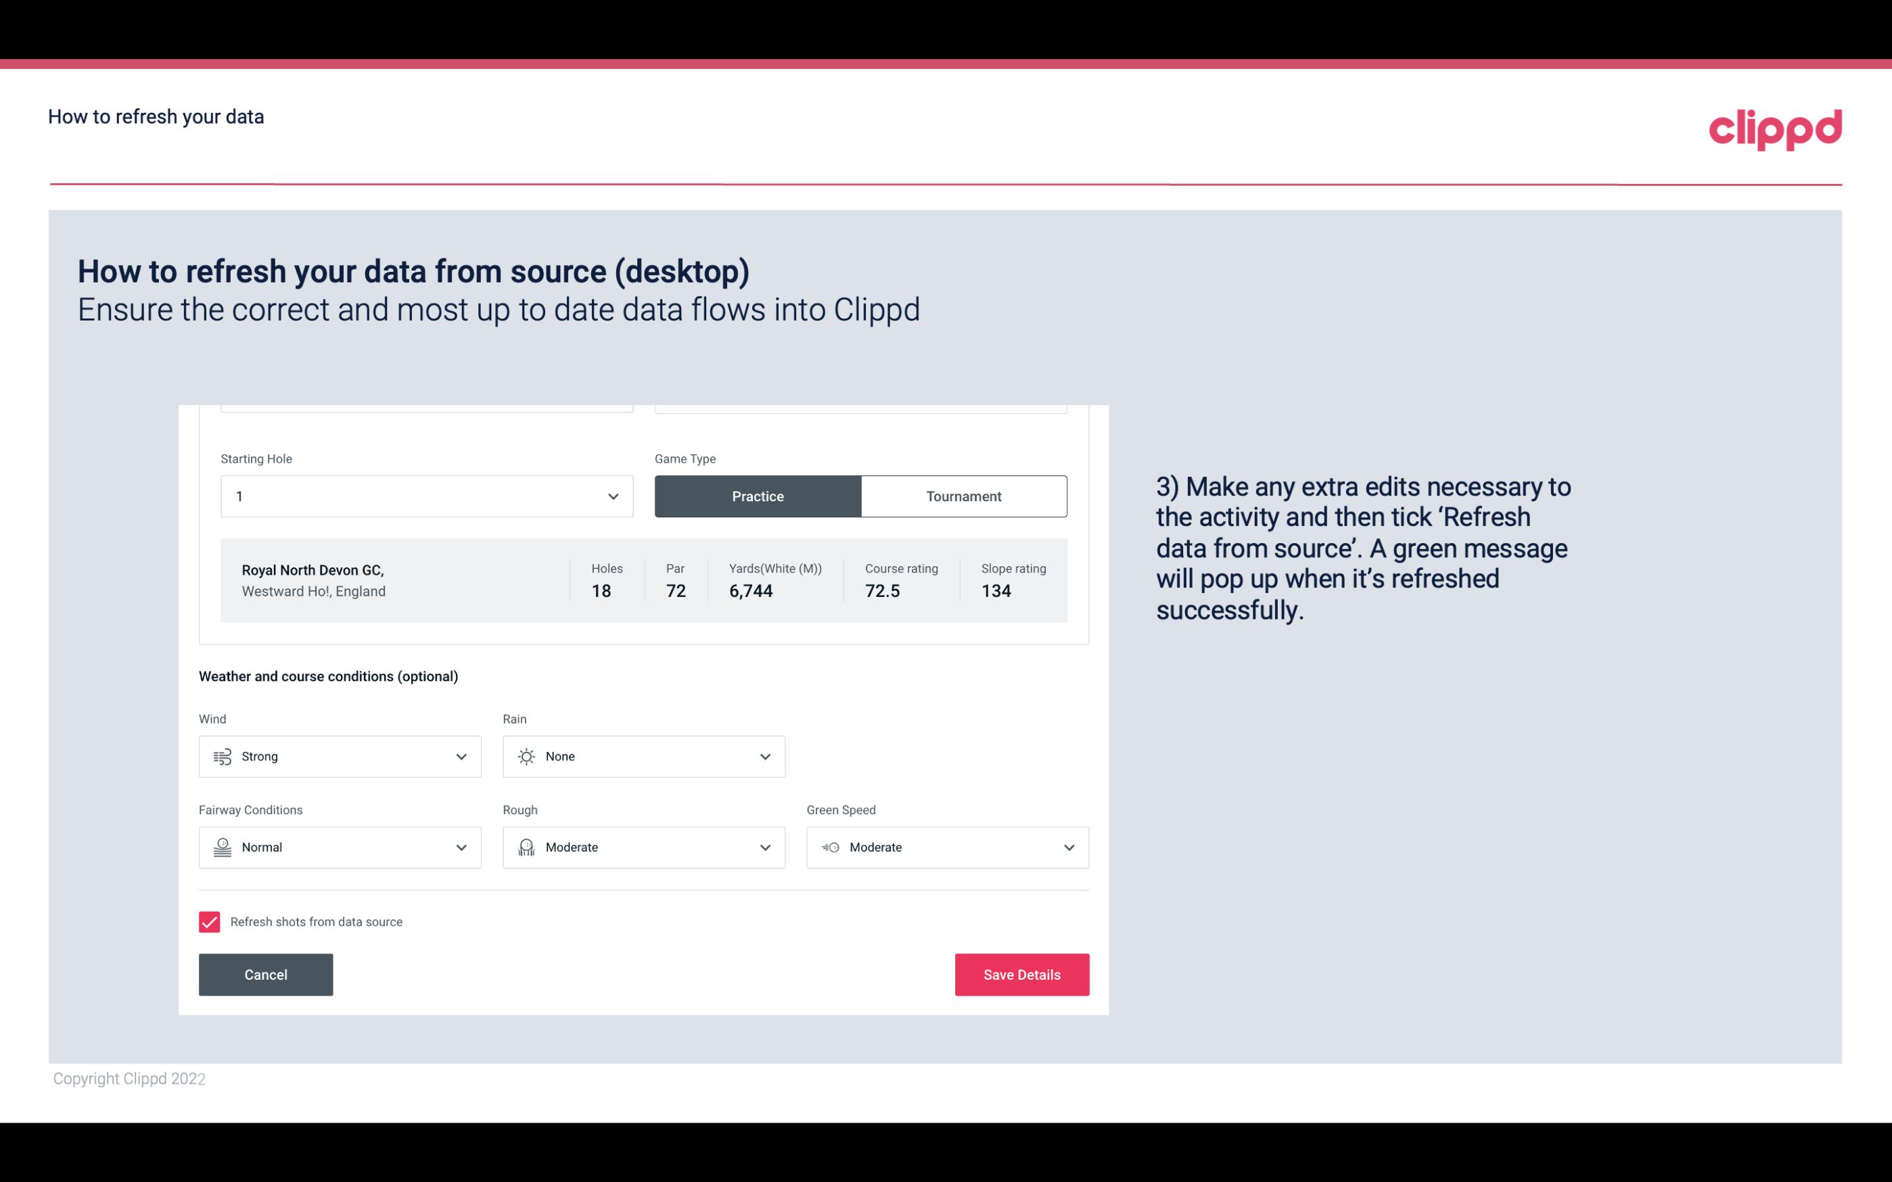
Task: Expand the Green Speed dropdown
Action: click(x=1069, y=847)
